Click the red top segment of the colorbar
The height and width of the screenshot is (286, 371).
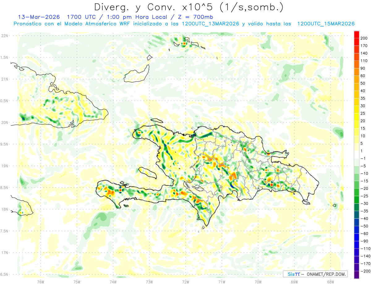coord(356,34)
